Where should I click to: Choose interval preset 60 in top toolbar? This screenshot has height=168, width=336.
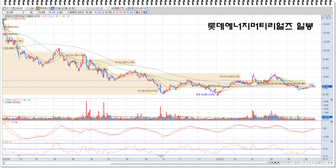coord(97,8)
